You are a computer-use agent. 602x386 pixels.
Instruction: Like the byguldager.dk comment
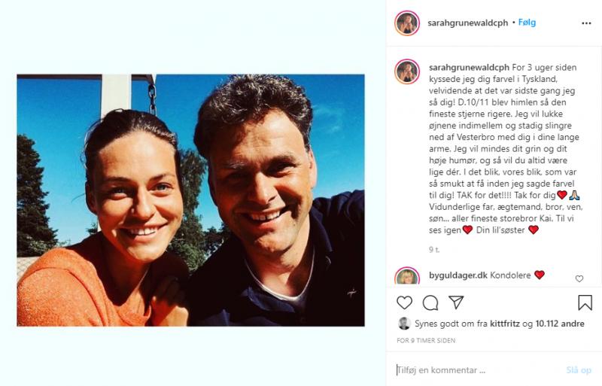(579, 278)
